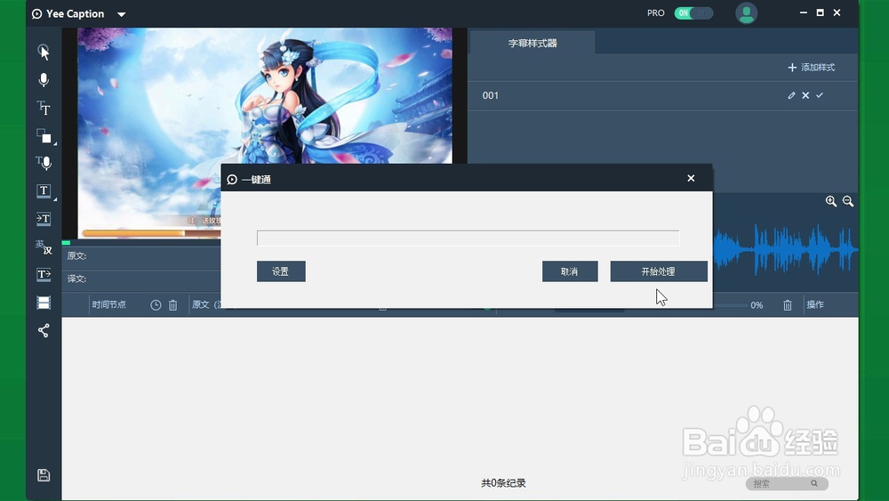
Task: Click 添加样式 add style button
Action: [x=812, y=68]
